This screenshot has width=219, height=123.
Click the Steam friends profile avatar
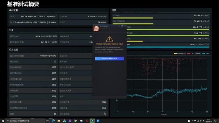pos(96,28)
